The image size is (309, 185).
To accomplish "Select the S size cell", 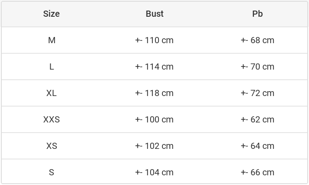I will [x=51, y=172].
